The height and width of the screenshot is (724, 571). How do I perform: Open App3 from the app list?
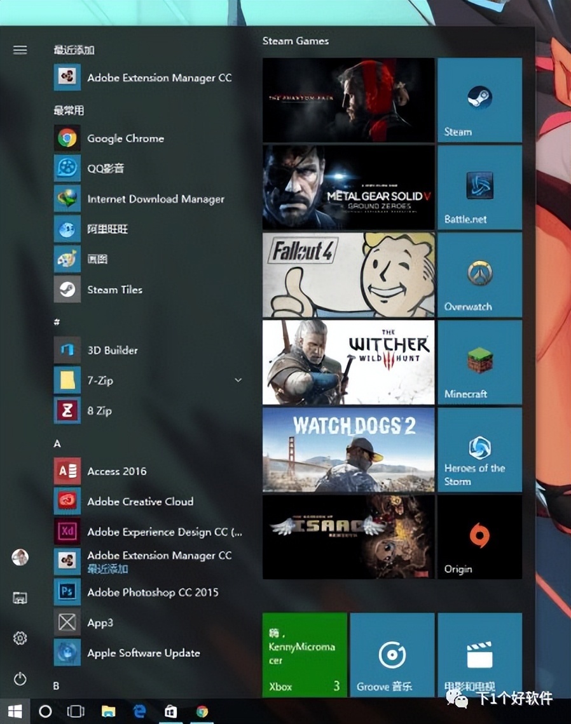(148, 622)
